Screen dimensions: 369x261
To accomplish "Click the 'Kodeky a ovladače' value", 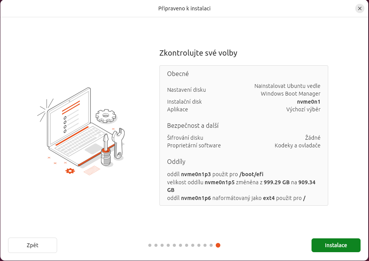I will coord(297,145).
